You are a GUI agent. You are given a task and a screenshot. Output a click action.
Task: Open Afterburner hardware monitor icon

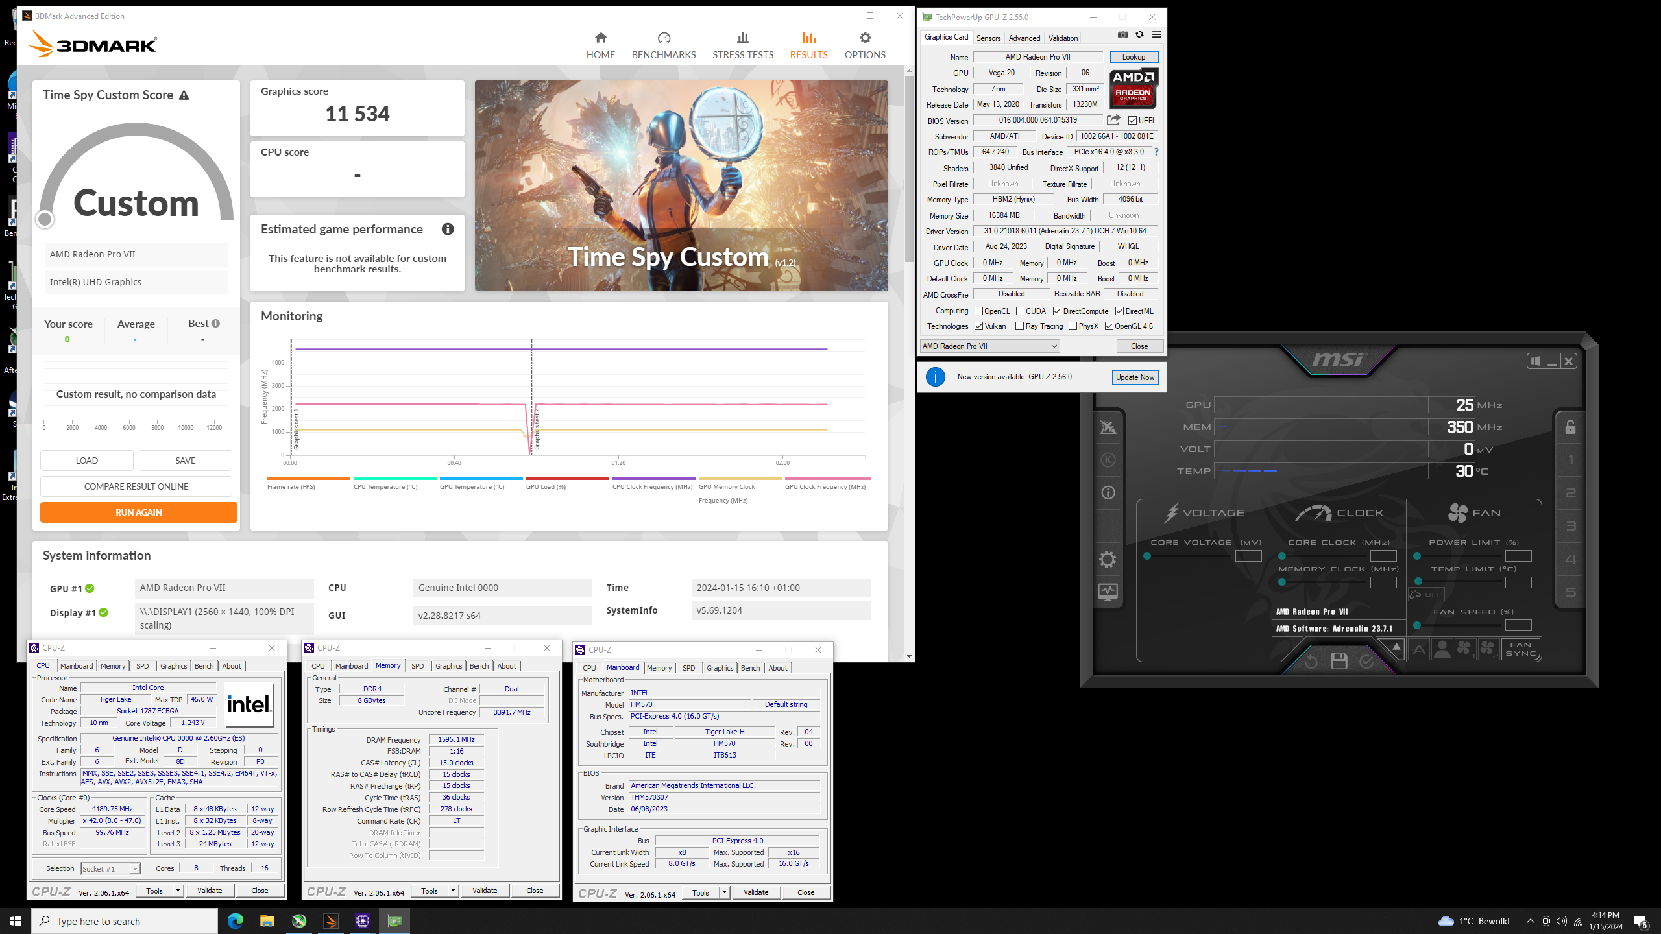[1108, 592]
